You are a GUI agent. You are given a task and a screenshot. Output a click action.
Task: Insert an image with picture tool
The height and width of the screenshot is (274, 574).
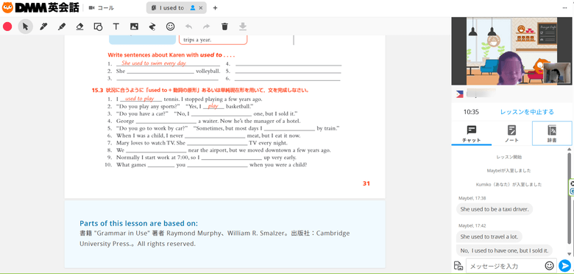pos(135,27)
